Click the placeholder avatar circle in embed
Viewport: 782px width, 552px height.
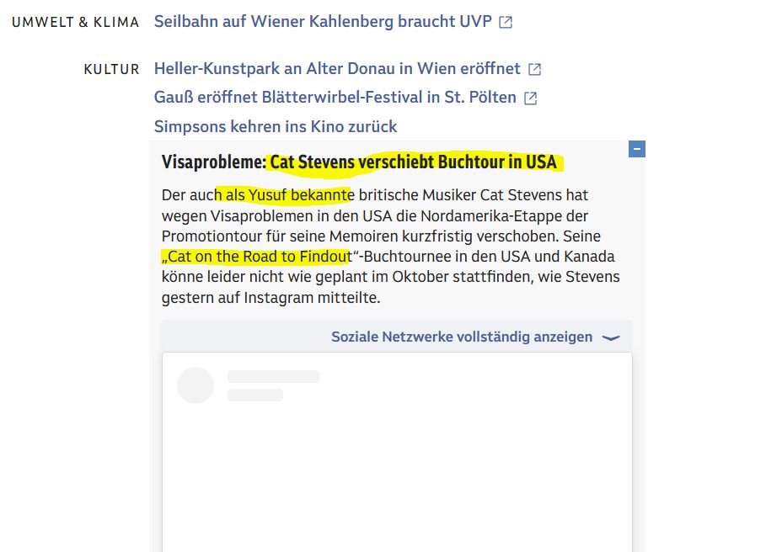click(x=195, y=385)
